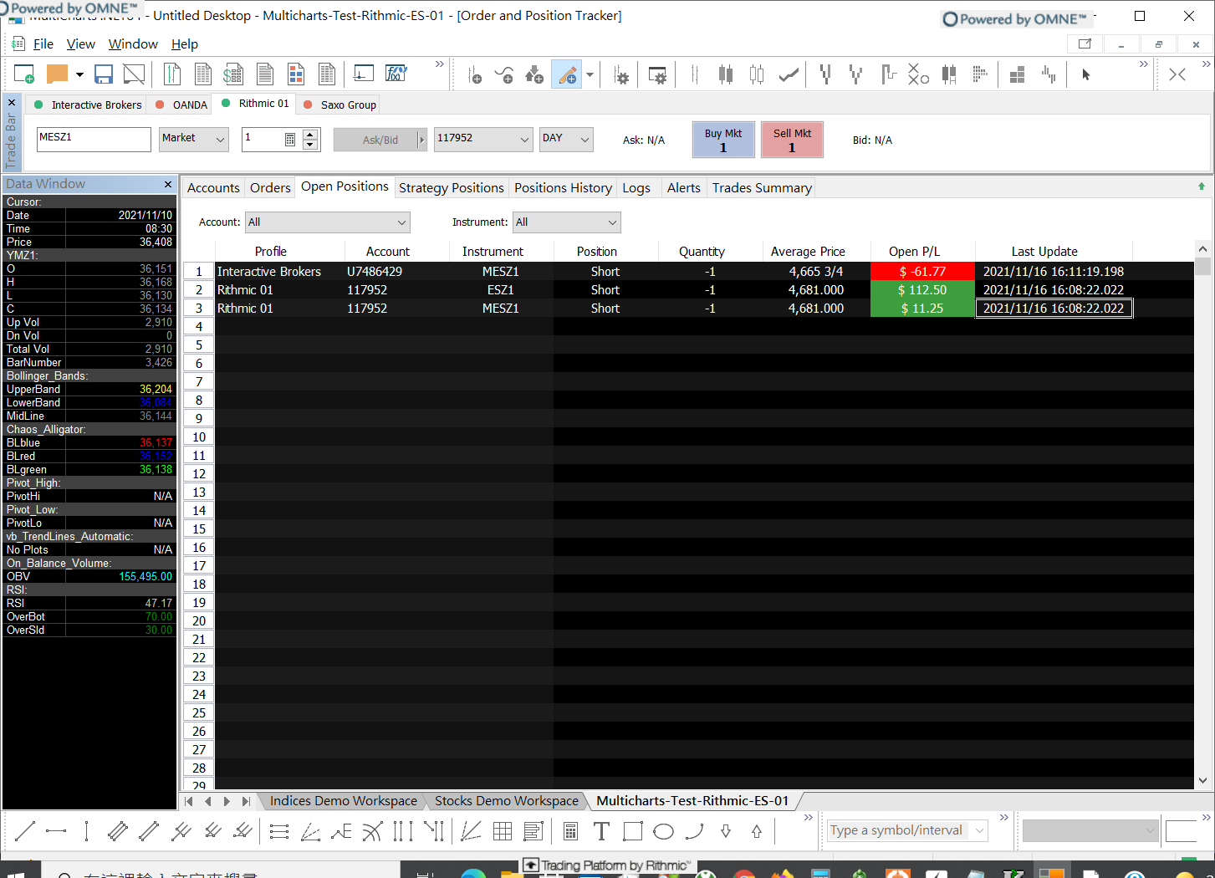Close the Data Window panel

click(168, 184)
